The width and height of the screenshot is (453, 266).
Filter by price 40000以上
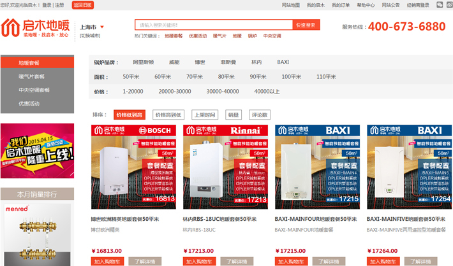(x=267, y=92)
